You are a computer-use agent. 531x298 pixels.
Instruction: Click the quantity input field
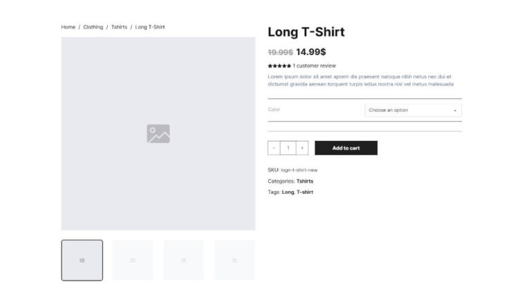point(288,148)
